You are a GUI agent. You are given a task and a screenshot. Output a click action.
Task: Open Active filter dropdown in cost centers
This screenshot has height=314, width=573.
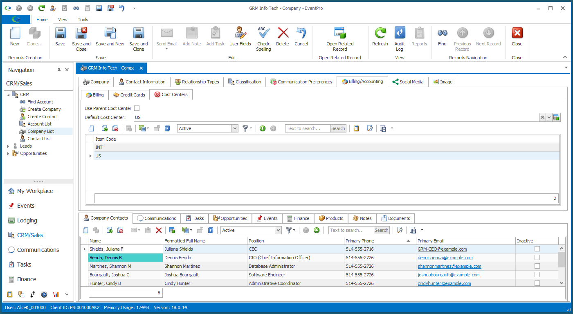pyautogui.click(x=235, y=128)
